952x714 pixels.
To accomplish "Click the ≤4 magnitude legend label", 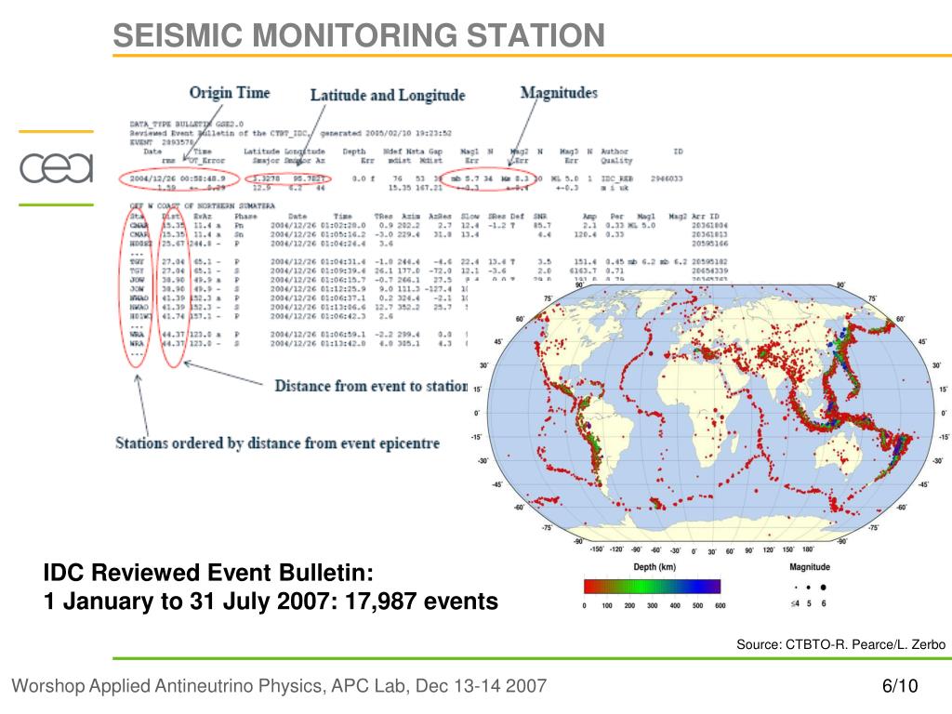I will click(x=796, y=603).
